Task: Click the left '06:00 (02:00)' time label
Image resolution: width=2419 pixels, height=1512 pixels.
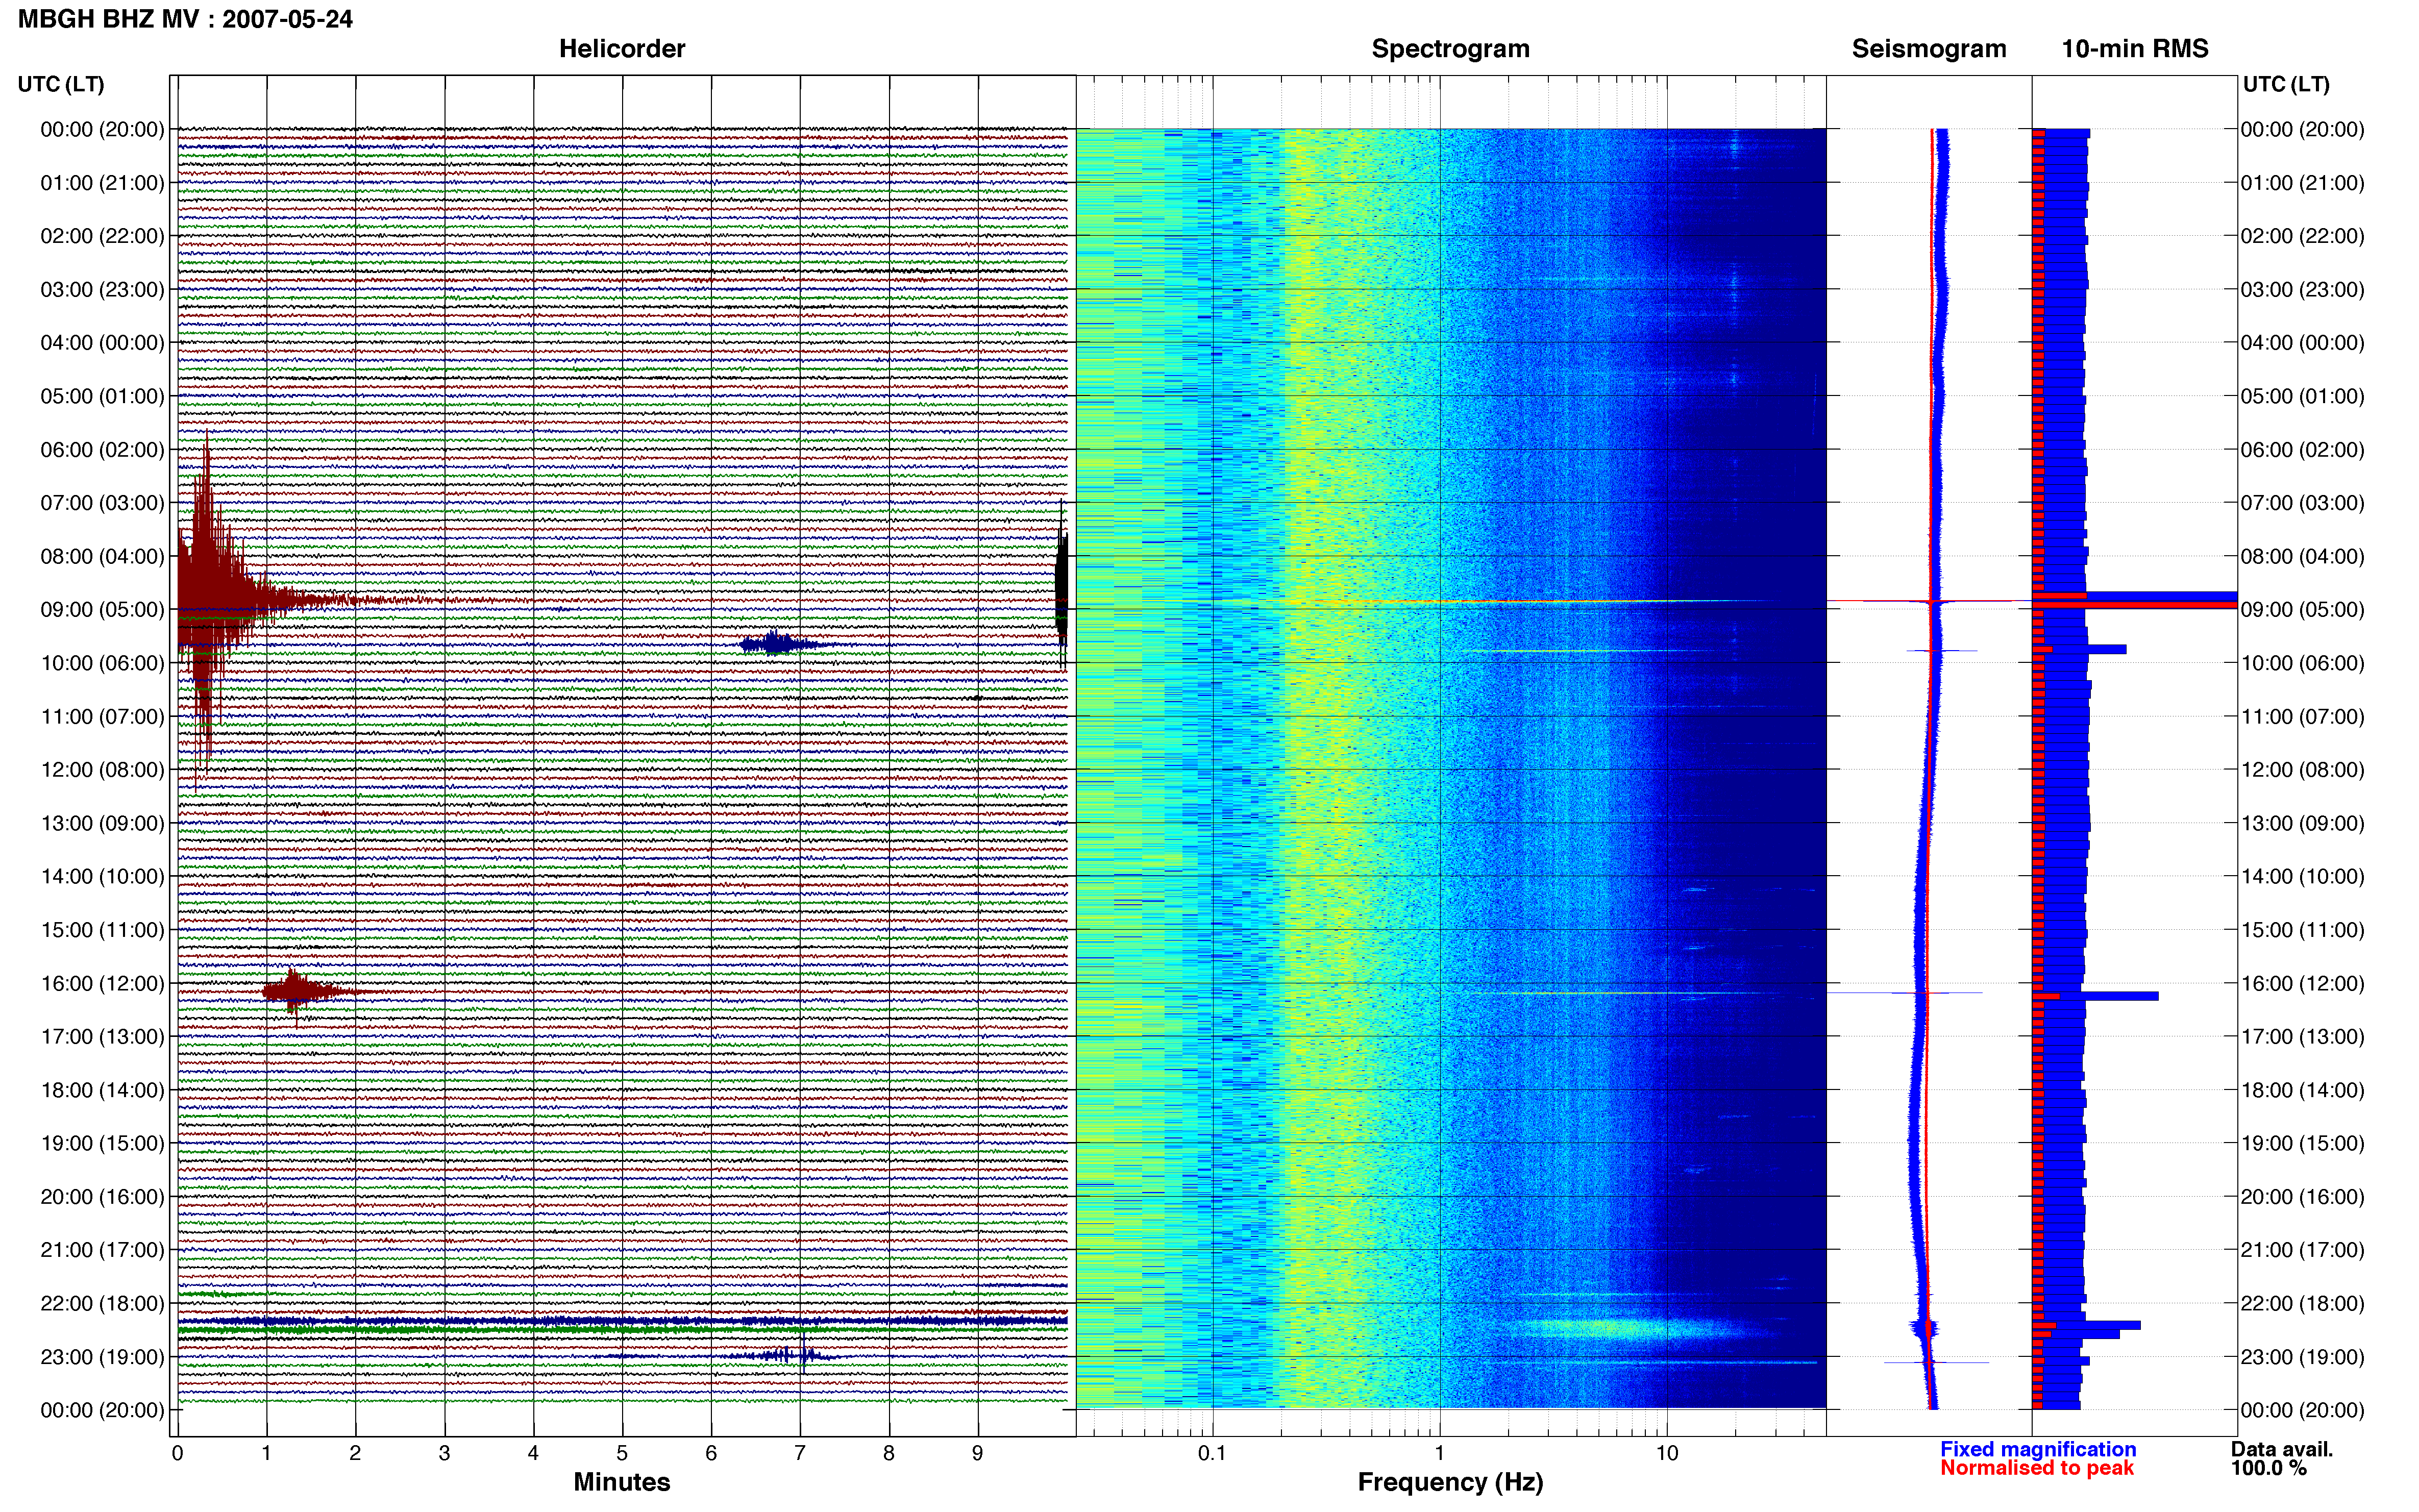Action: coord(102,449)
